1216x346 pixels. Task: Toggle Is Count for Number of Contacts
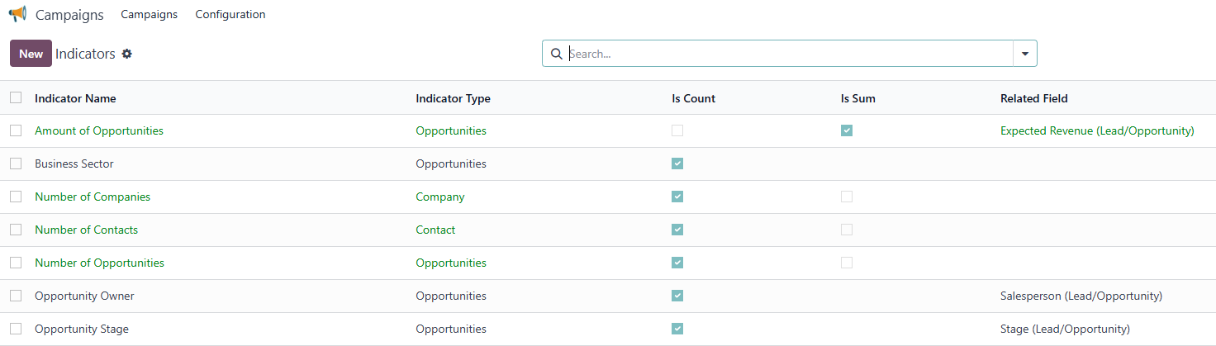tap(677, 230)
